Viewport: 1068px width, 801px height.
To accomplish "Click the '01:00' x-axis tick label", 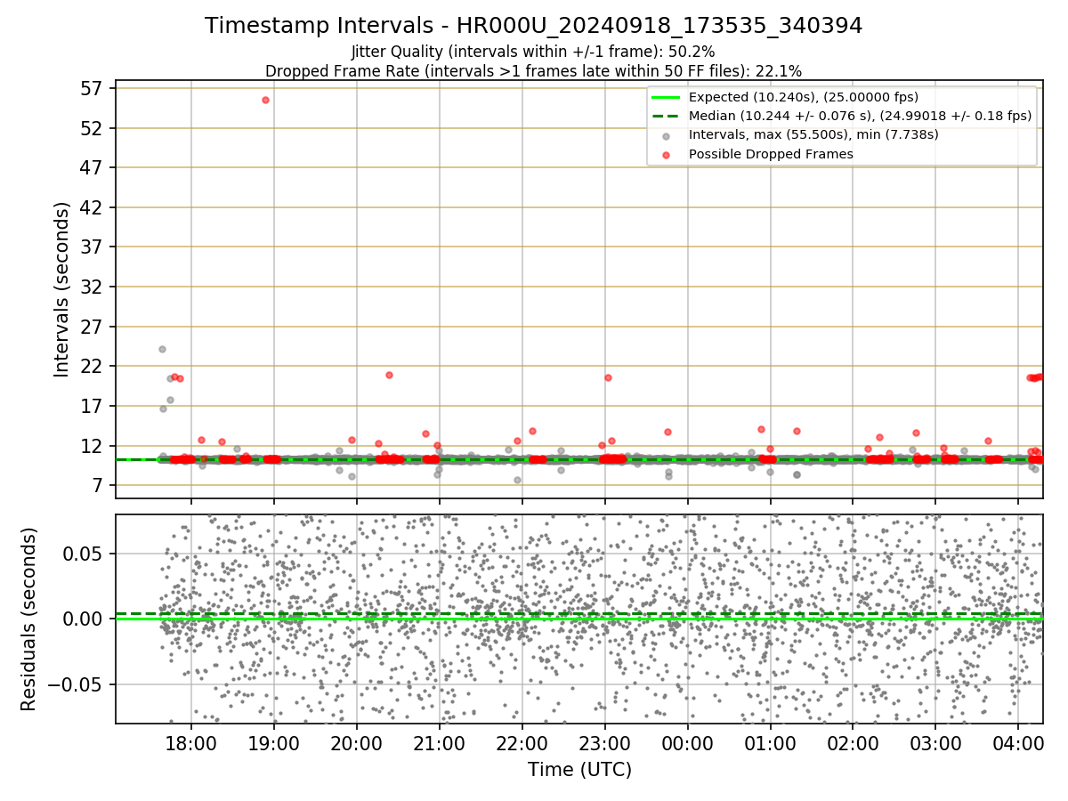I will tap(770, 744).
